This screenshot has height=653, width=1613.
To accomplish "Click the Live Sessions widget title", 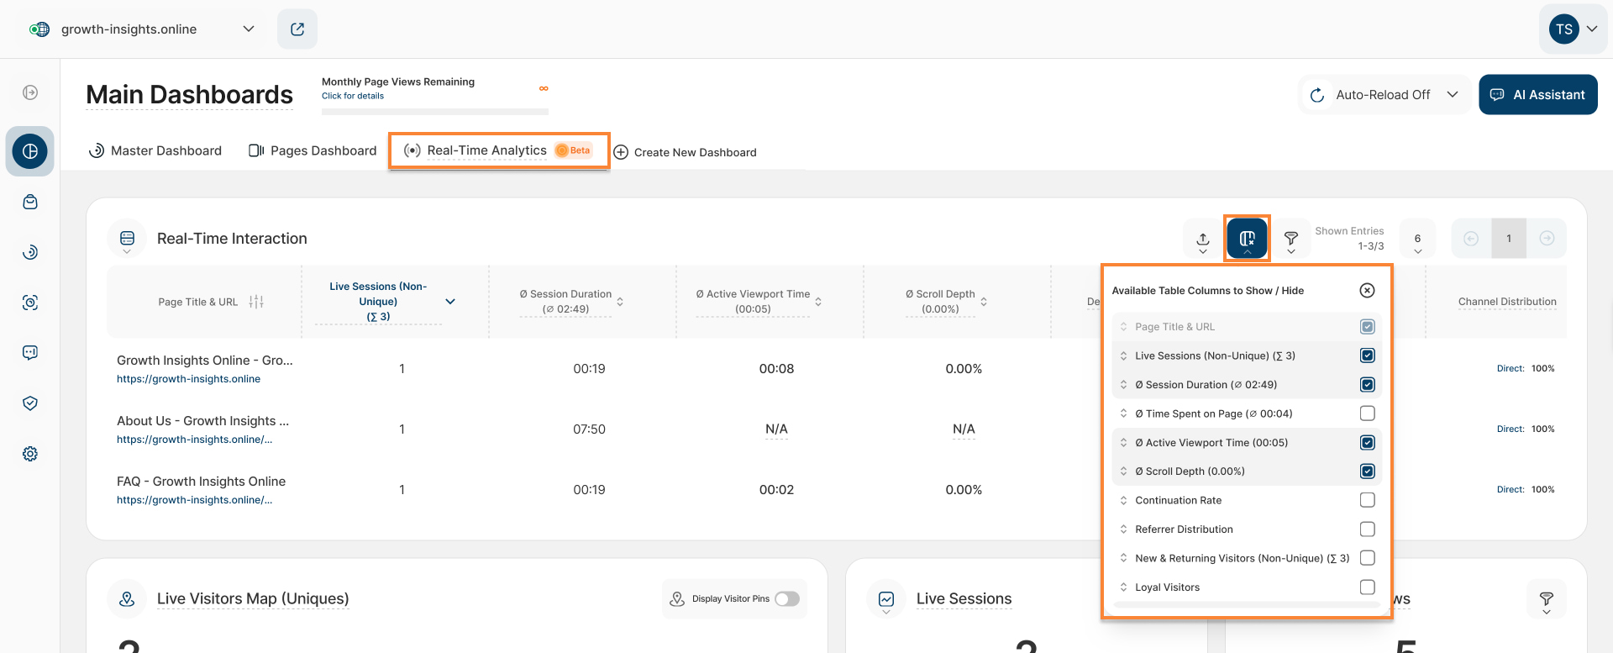I will (964, 599).
